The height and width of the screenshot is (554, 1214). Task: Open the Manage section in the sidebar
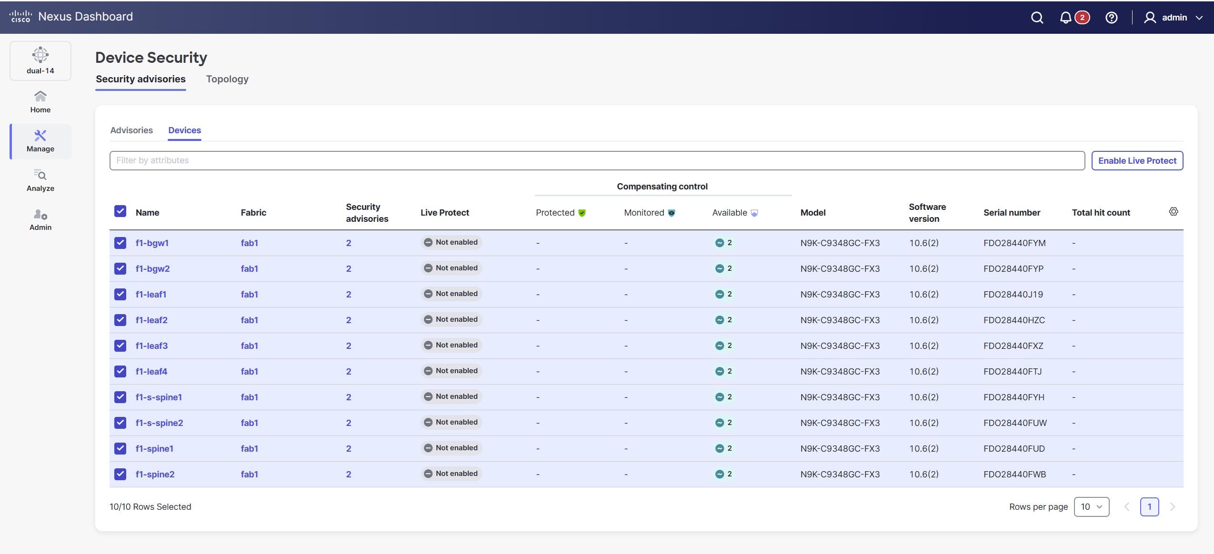coord(40,141)
